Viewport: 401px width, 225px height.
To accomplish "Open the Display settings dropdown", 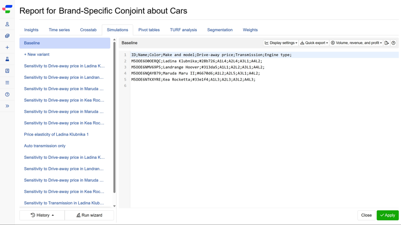I will [281, 43].
